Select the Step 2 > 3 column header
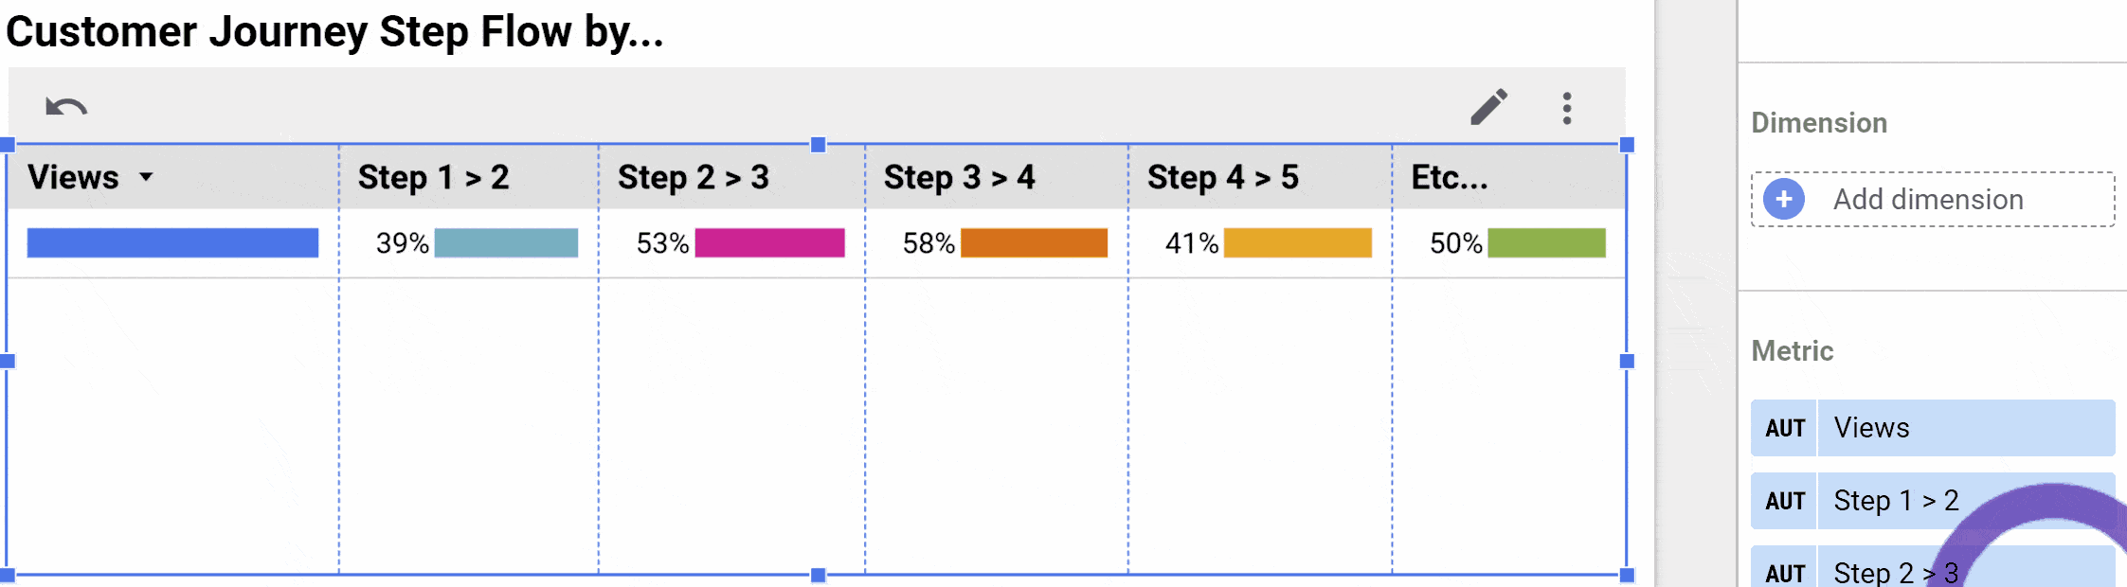Viewport: 2127px width, 587px height. point(731,177)
